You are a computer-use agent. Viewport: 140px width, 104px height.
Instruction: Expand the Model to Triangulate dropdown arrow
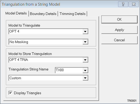[85, 31]
